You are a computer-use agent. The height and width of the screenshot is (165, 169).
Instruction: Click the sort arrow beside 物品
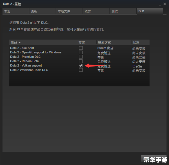19,42
